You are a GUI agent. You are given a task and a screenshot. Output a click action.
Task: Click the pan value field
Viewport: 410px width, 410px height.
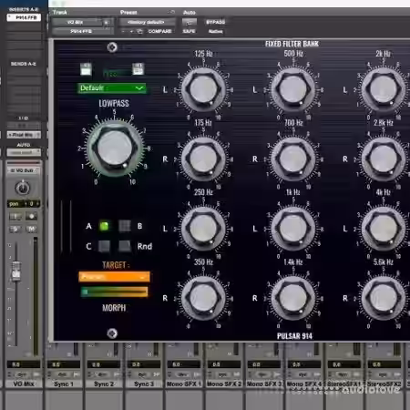click(x=24, y=204)
